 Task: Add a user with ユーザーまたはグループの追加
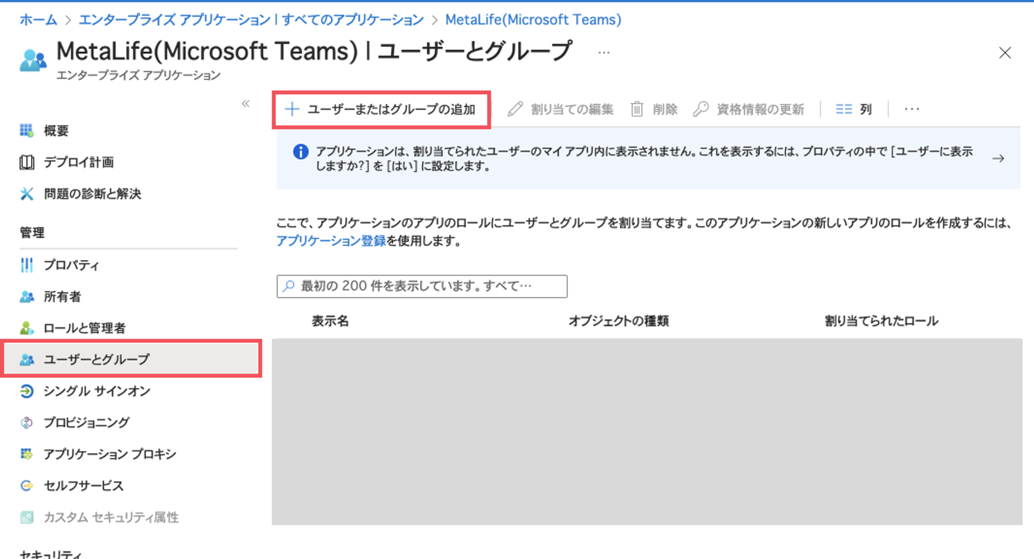381,110
